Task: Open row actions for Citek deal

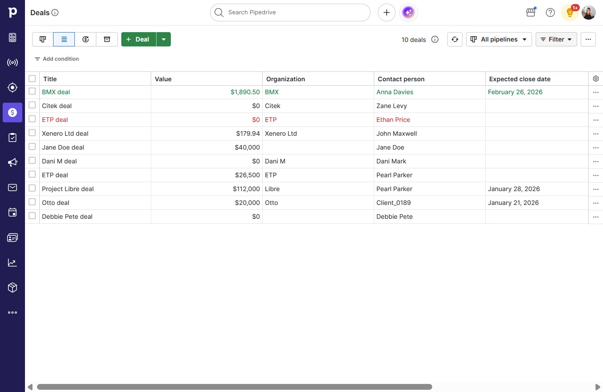Action: coord(596,106)
